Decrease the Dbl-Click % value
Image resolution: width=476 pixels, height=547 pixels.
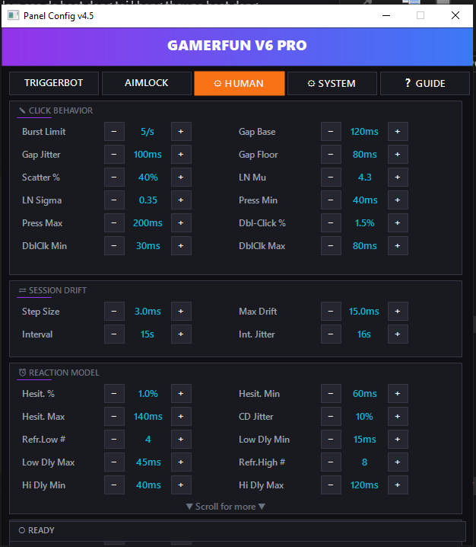331,223
